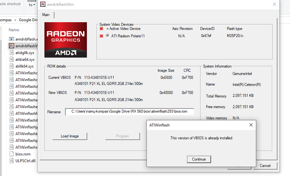Click the Filename path input field
The height and width of the screenshot is (176, 290).
click(x=130, y=112)
